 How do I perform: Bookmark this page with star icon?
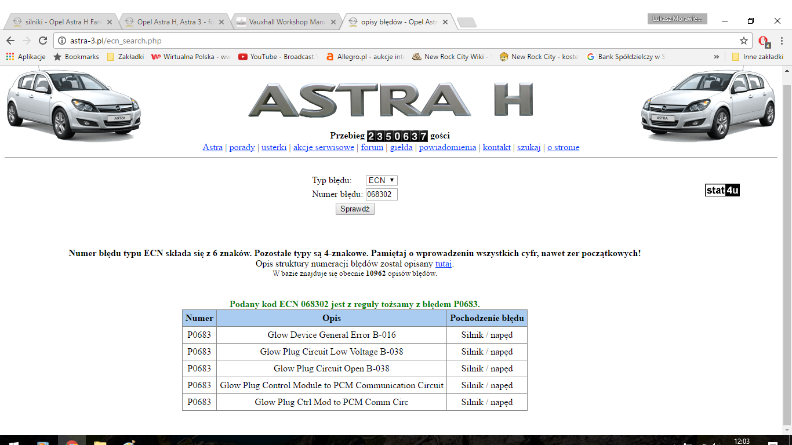(x=744, y=41)
